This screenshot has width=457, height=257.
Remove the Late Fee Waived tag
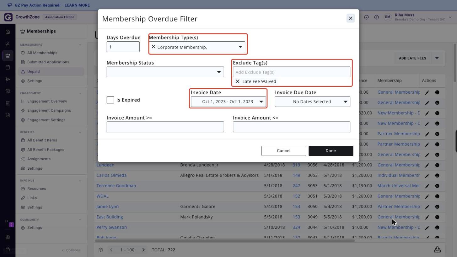[x=238, y=81]
